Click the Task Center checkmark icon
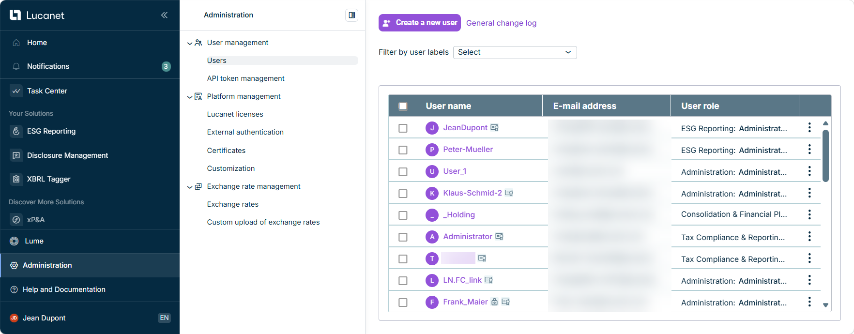This screenshot has width=854, height=334. [x=16, y=91]
